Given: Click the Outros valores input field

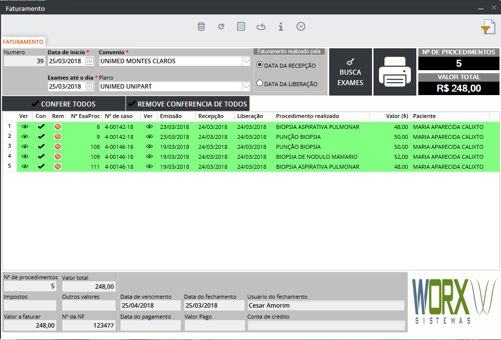Looking at the screenshot, I should (89, 306).
